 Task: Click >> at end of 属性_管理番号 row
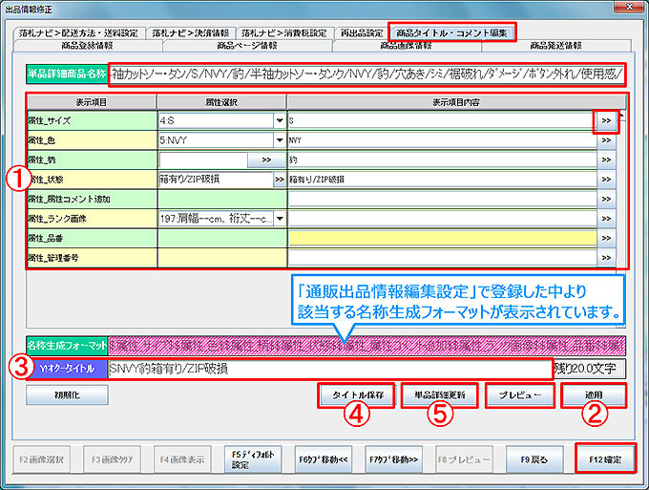606,258
